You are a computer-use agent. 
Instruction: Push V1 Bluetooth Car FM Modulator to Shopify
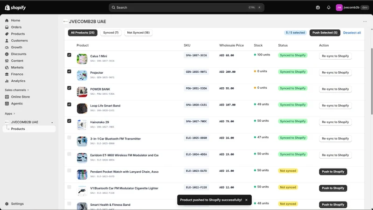333,188
